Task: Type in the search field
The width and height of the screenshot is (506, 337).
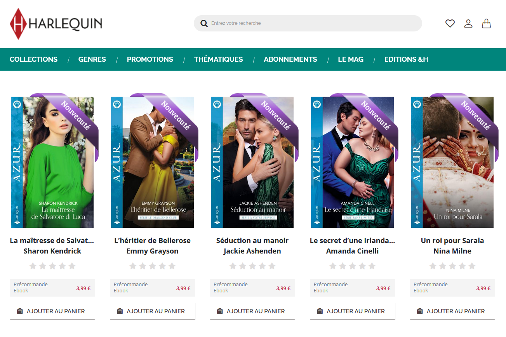Action: coord(311,23)
